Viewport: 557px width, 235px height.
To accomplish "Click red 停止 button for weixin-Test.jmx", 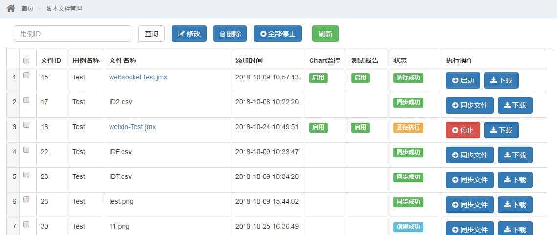I will point(463,130).
